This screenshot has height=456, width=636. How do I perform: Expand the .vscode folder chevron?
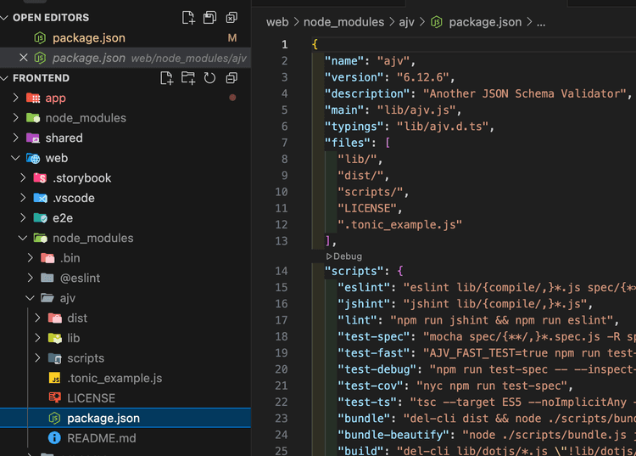pyautogui.click(x=23, y=198)
